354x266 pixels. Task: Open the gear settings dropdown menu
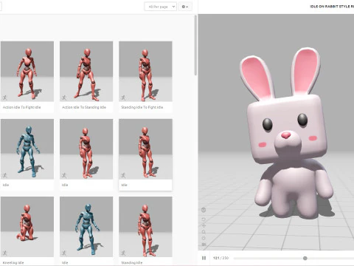(x=185, y=7)
